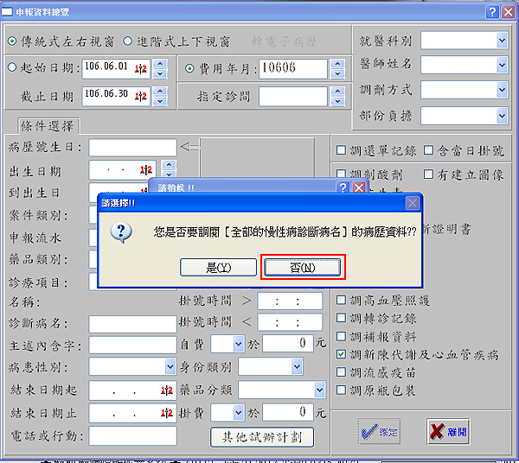Click the question mark icon in the prompt dialog
Image resolution: width=519 pixels, height=463 pixels.
point(124,231)
